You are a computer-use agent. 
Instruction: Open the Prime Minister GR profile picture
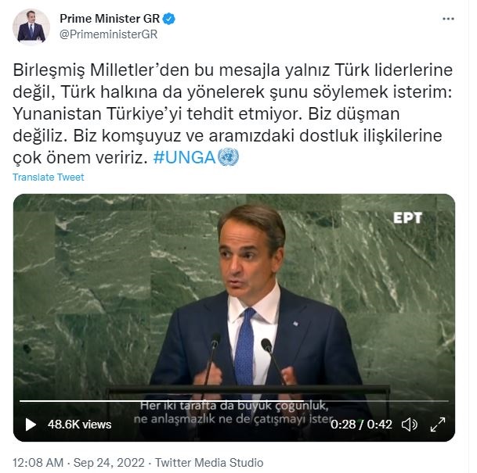click(x=31, y=27)
